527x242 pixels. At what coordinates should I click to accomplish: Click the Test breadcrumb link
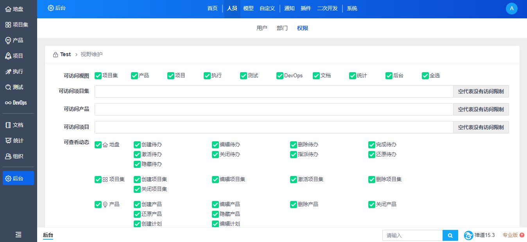(x=65, y=55)
